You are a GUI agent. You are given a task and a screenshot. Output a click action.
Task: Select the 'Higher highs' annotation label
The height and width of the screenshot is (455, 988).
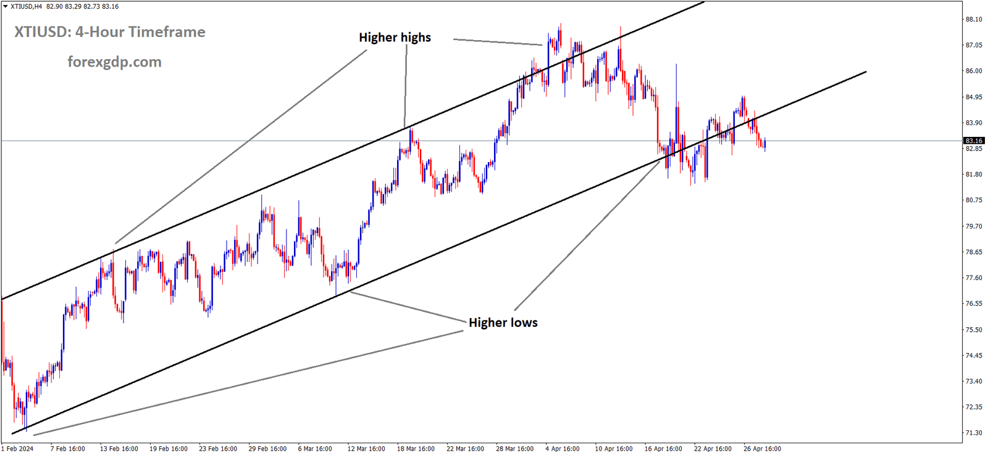click(x=395, y=37)
